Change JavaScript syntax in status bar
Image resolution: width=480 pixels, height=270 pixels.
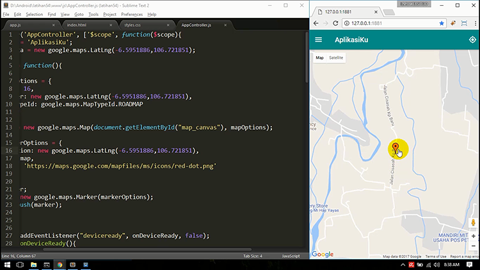[291, 256]
